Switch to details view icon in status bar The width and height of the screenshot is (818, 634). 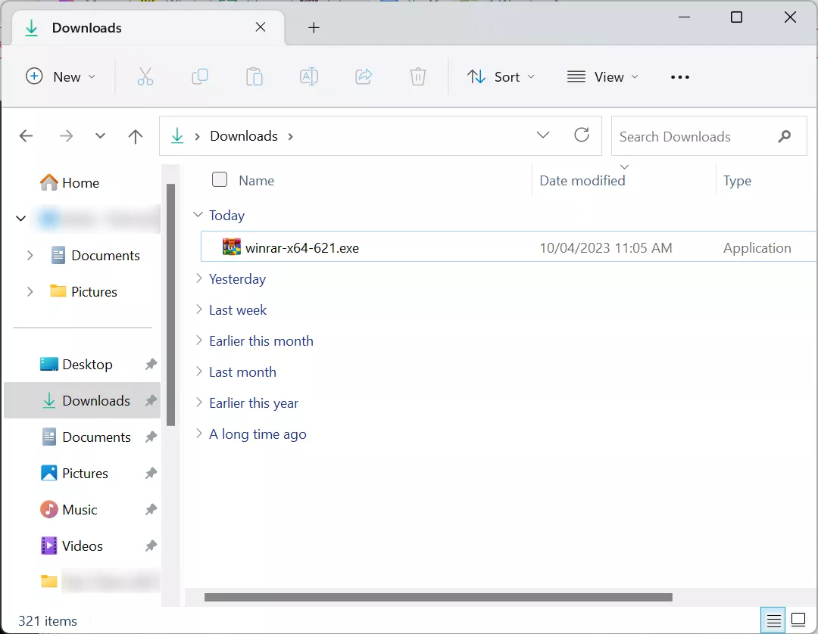click(773, 620)
